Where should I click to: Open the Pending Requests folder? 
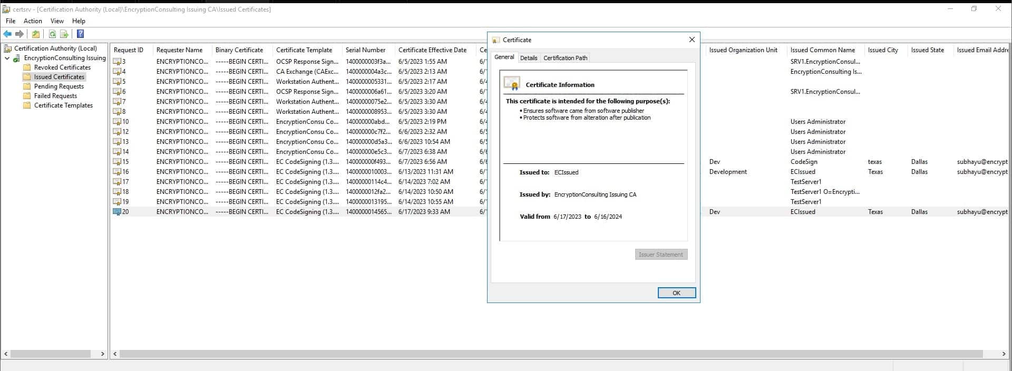pos(59,86)
